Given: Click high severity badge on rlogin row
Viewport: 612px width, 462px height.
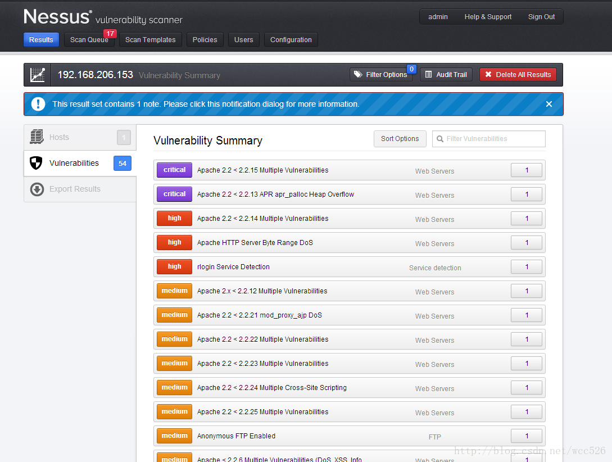Looking at the screenshot, I should [x=174, y=267].
